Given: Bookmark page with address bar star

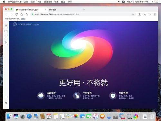Looking at the screenshot, I should pyautogui.click(x=133, y=14).
